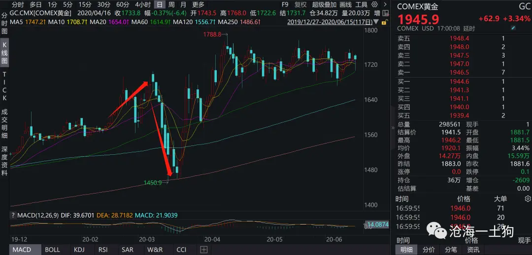This screenshot has height=255, width=532.
Task: Click the 卖五 price 1948.4
Action: (459, 38)
